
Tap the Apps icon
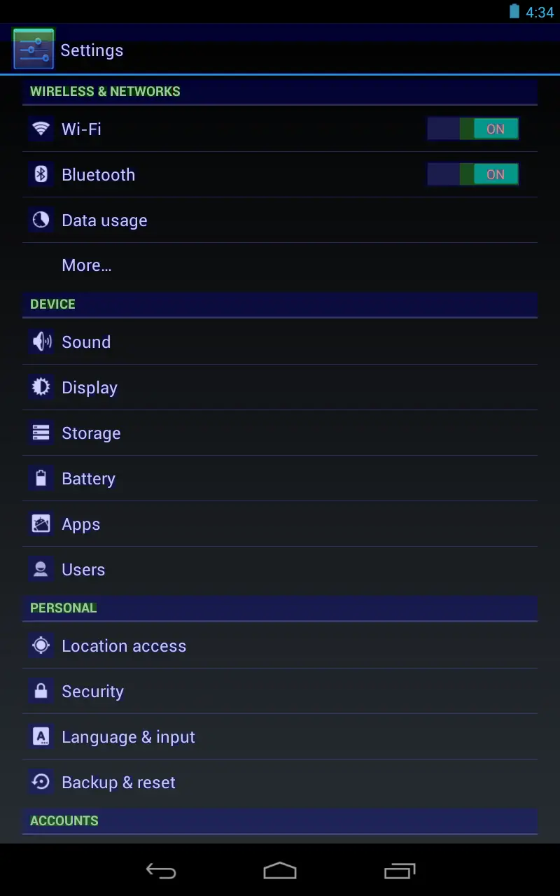(x=41, y=524)
